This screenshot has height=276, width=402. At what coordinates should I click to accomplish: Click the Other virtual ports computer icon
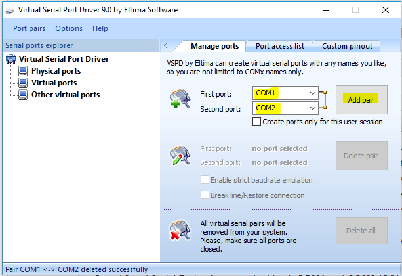[x=23, y=95]
